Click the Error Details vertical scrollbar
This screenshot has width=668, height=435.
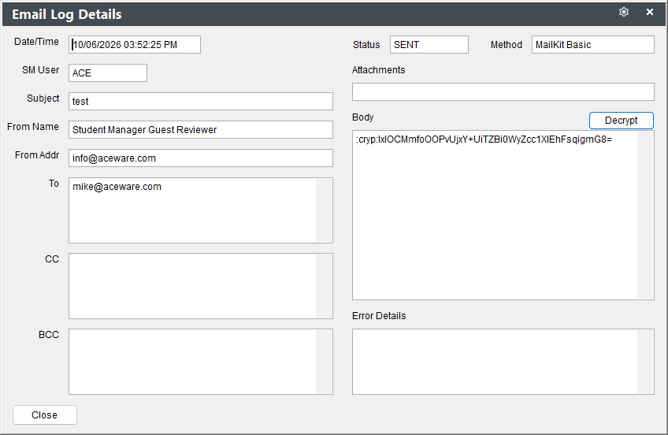coord(645,362)
